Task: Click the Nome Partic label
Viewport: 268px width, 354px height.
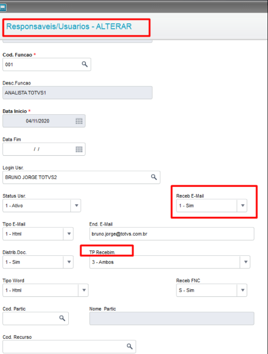Action: (103, 309)
